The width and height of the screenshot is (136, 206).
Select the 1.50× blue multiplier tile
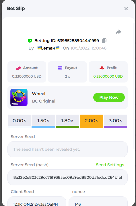point(43,121)
